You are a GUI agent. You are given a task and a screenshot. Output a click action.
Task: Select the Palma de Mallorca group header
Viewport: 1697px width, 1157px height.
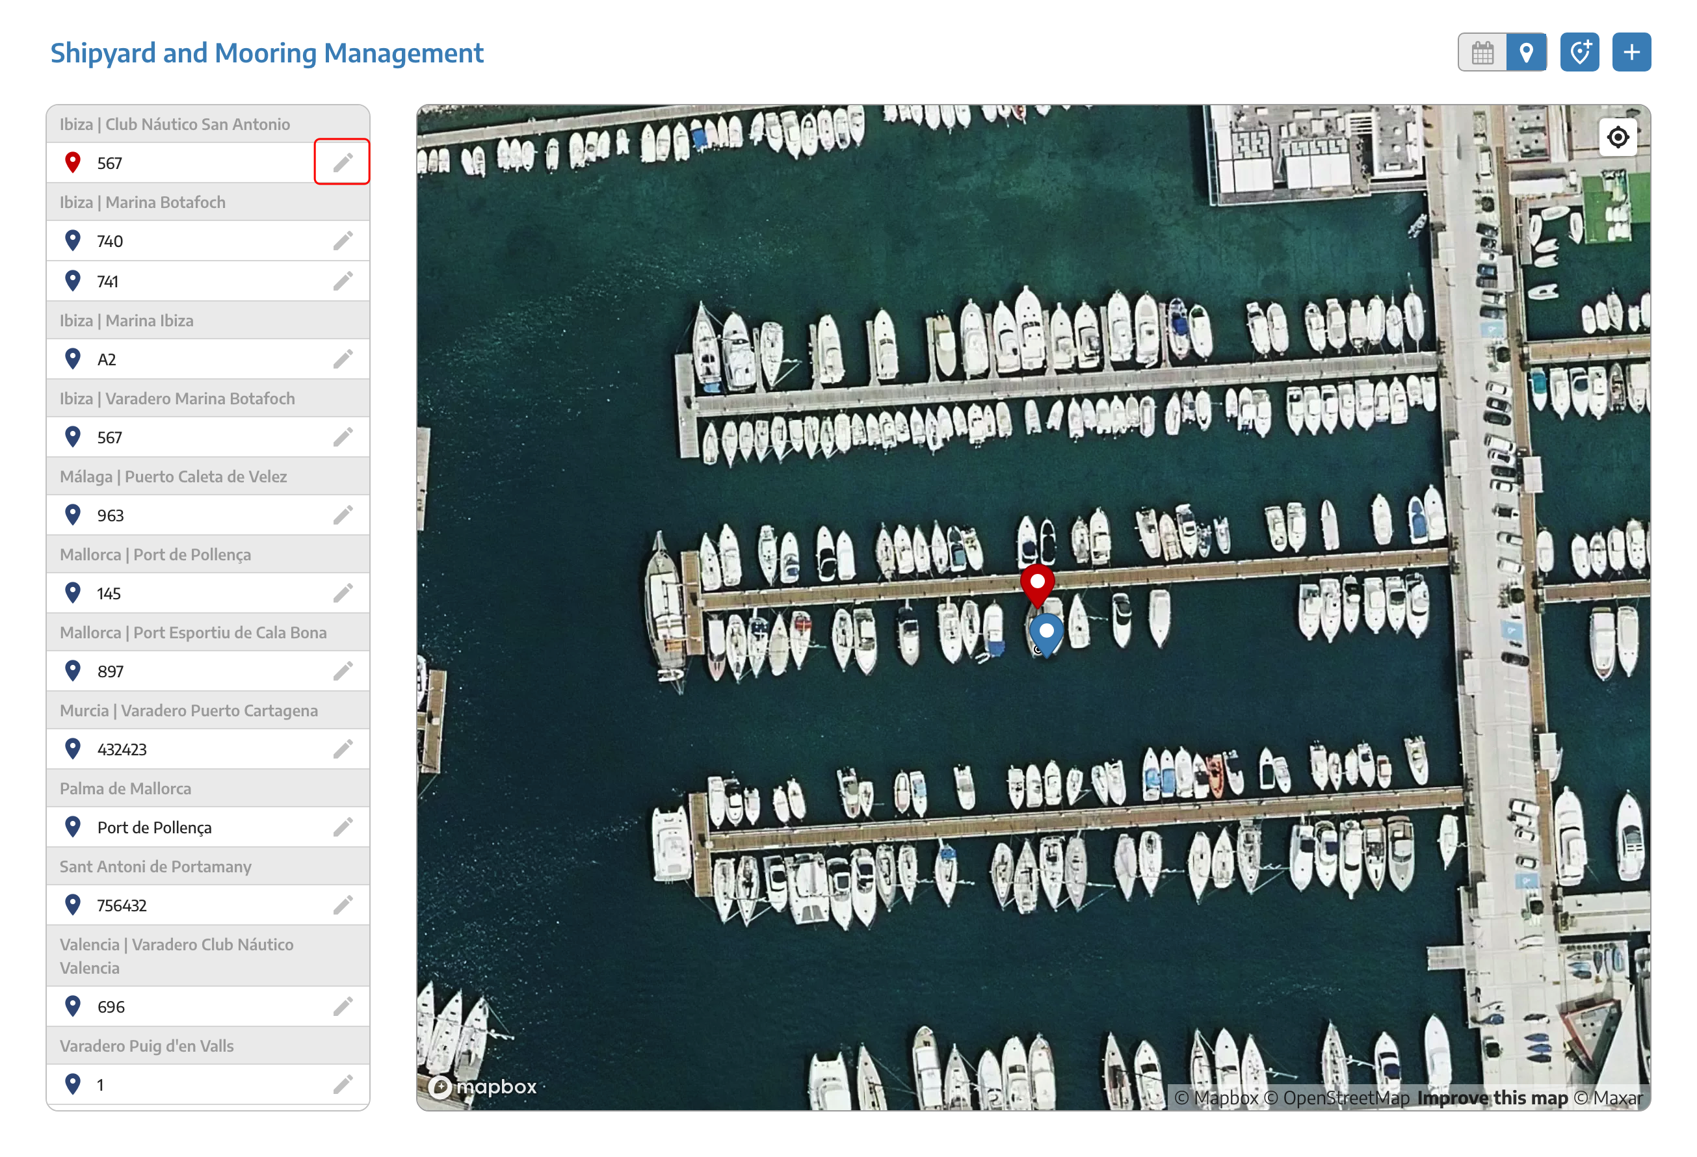click(208, 789)
